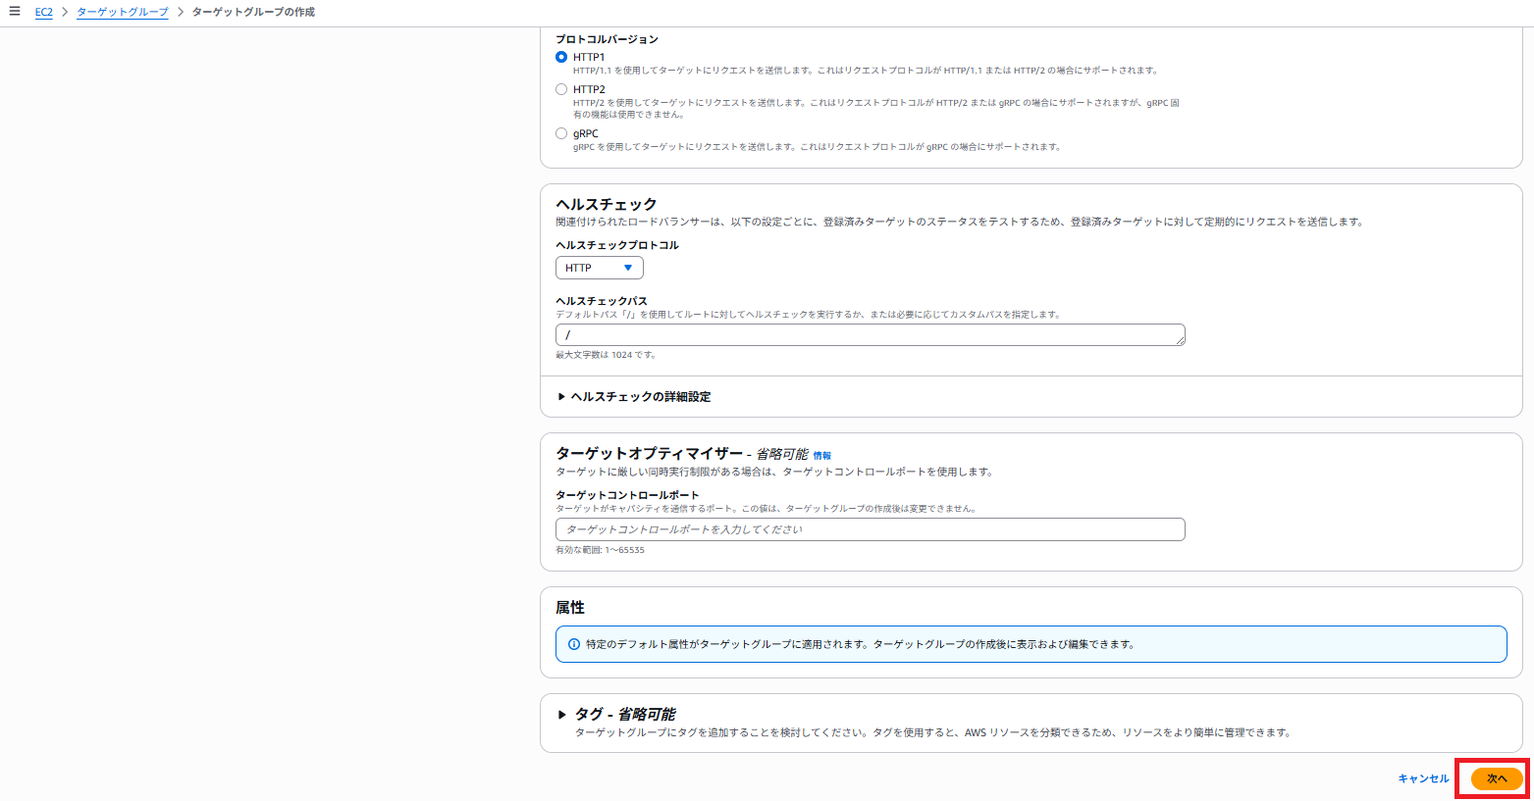Expand ヘルスチェックの詳細設定 section

coord(634,397)
